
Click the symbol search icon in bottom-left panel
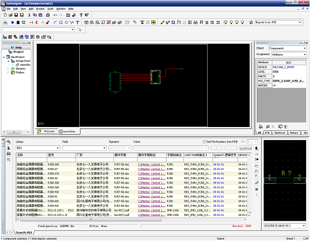9,142
